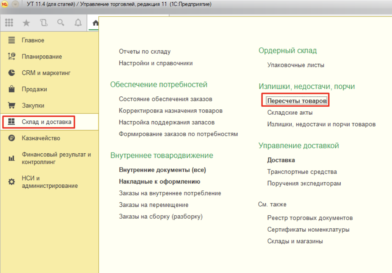Open the History icon in the toolbar
The height and width of the screenshot is (273, 392).
pyautogui.click(x=43, y=22)
